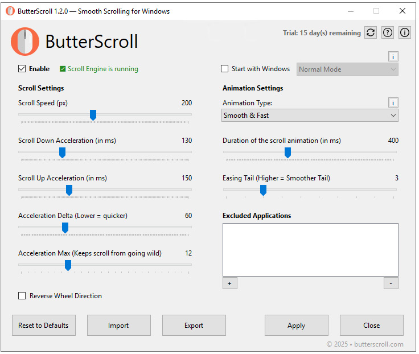Image resolution: width=419 pixels, height=354 pixels.
Task: Click the refresh trial status icon
Action: point(371,32)
